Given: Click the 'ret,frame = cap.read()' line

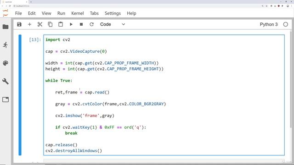Looking at the screenshot, I should 82,92.
